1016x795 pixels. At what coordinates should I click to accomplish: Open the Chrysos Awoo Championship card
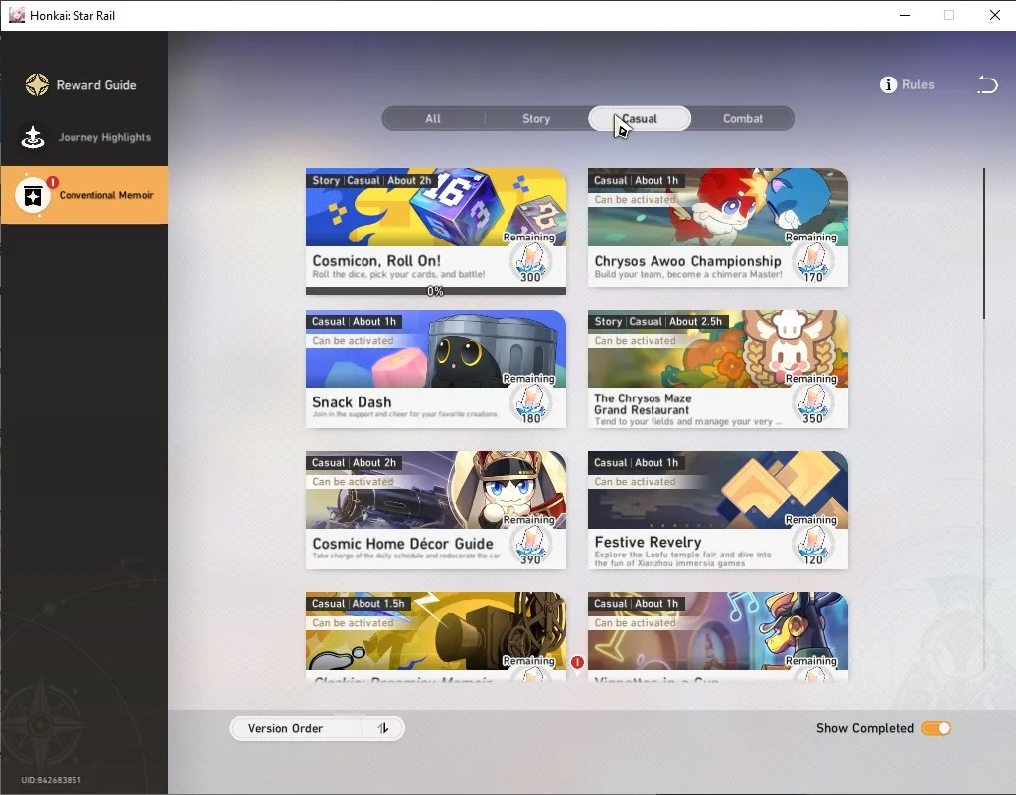point(718,228)
